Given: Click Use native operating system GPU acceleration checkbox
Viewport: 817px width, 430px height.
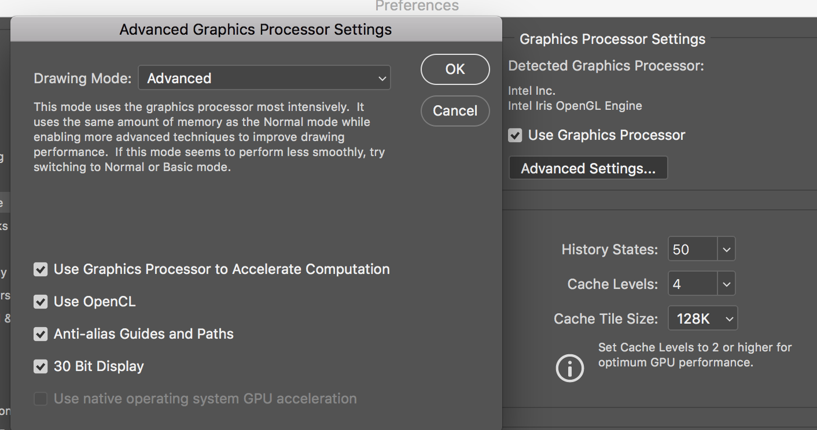Looking at the screenshot, I should coord(41,399).
